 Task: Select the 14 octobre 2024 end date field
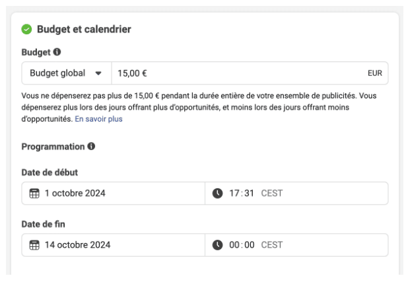114,245
